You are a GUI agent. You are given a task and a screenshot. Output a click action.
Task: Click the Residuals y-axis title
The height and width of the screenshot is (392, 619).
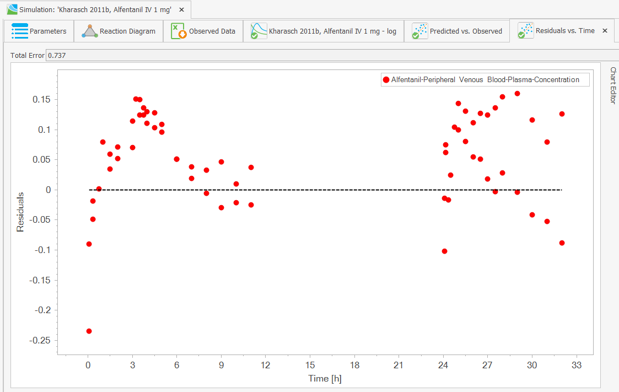[x=20, y=212]
